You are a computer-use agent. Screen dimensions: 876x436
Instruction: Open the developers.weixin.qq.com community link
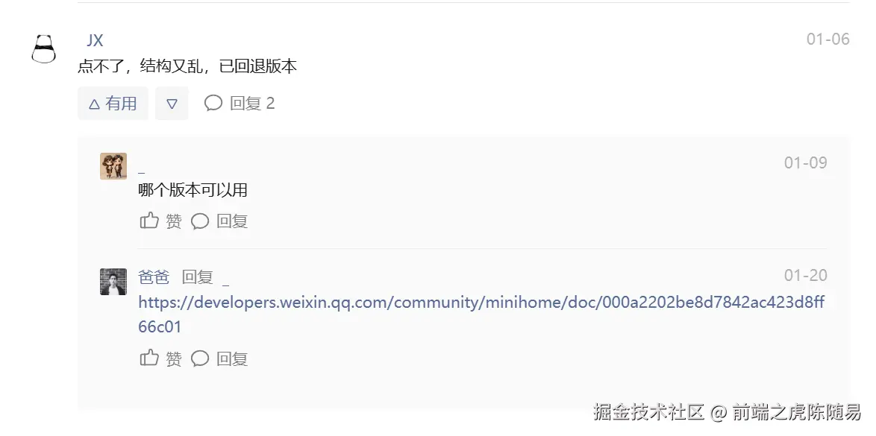481,315
